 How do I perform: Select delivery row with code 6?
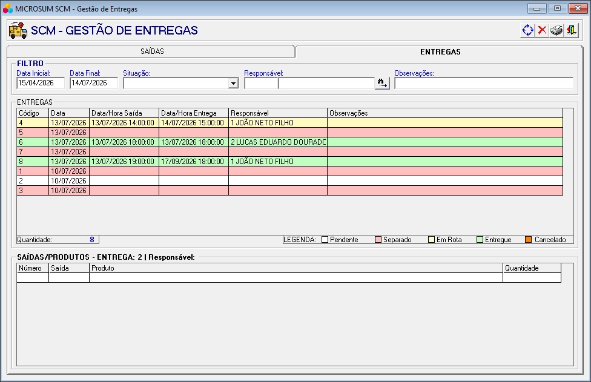pos(290,142)
